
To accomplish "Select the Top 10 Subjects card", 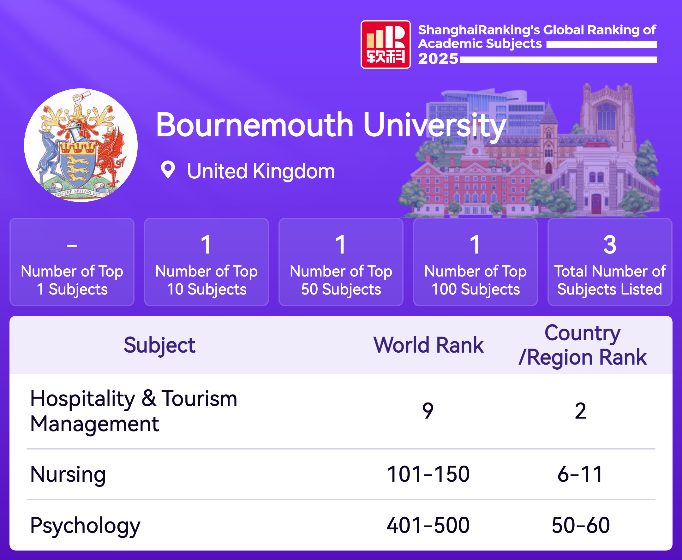I will pos(206,262).
